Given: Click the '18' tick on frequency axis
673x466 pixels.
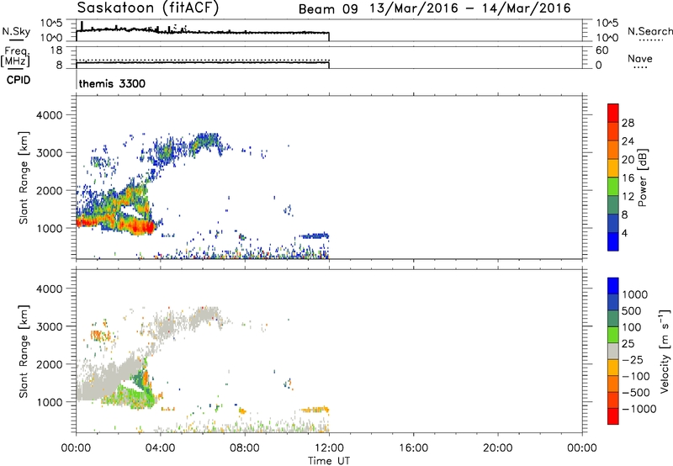Looking at the screenshot, I should coord(56,50).
